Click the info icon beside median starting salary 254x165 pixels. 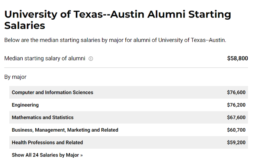coord(91,59)
